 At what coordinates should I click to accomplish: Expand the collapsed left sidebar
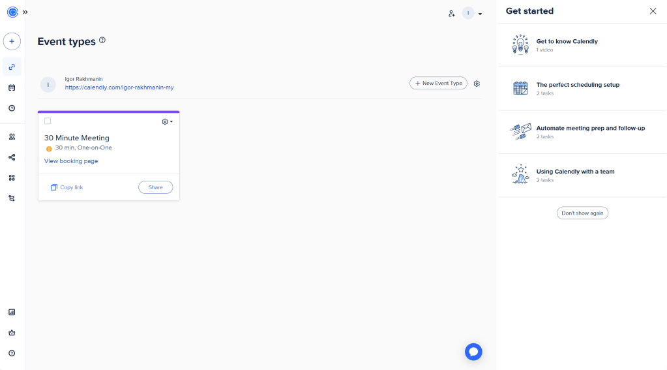pyautogui.click(x=25, y=12)
